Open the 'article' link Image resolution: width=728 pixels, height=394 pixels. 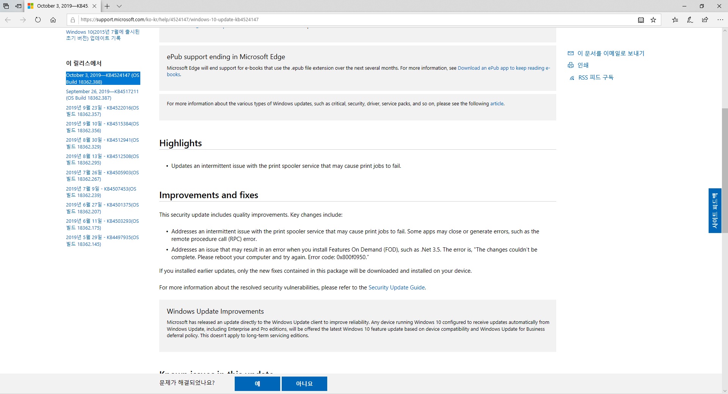click(497, 104)
